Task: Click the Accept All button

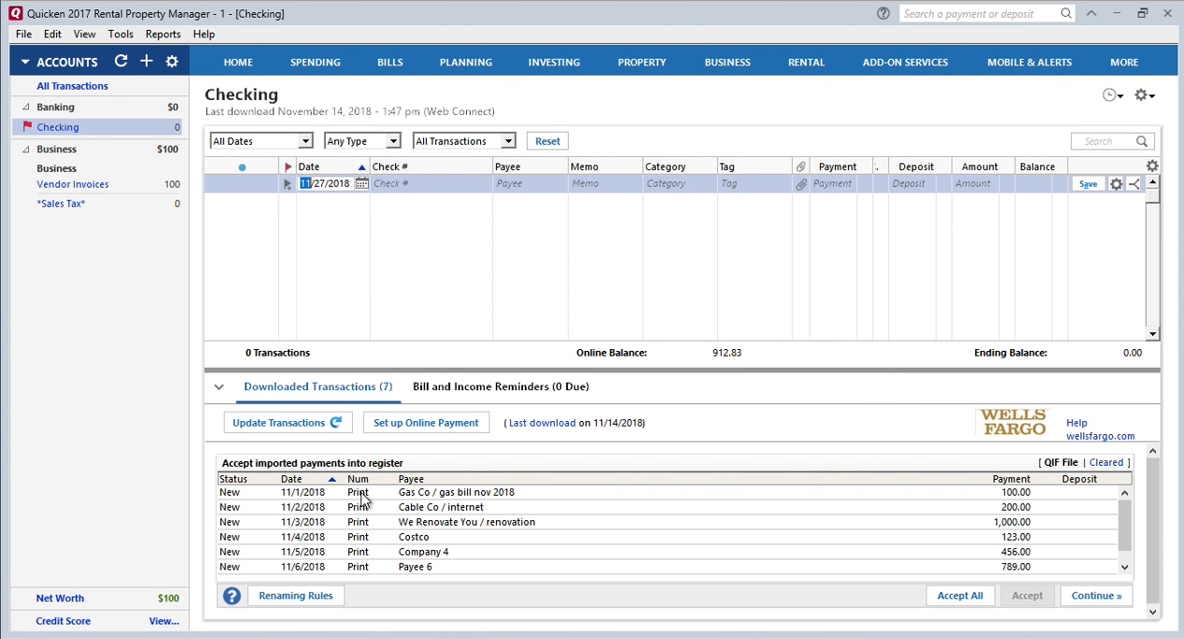Action: [960, 596]
